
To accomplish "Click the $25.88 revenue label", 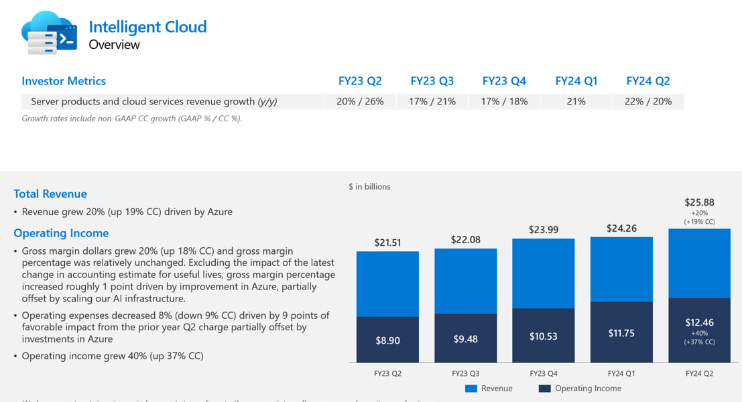I will coord(699,202).
